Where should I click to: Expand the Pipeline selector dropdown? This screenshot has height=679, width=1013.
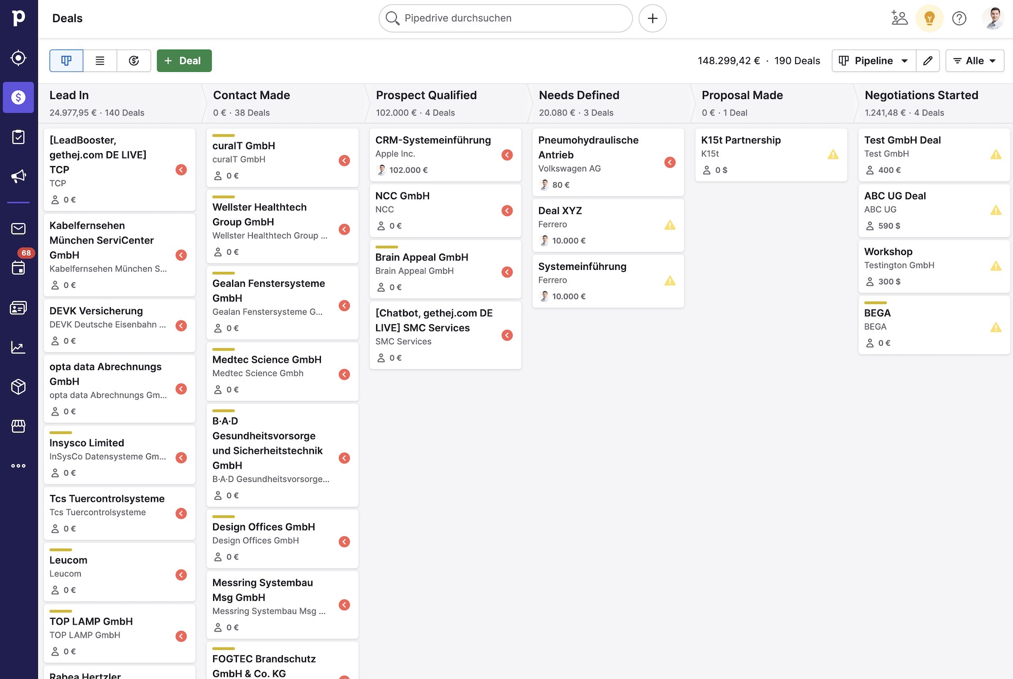[873, 61]
